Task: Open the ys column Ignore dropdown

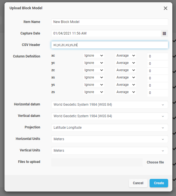Action: pyautogui.click(x=94, y=85)
